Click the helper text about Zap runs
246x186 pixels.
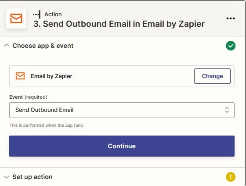pyautogui.click(x=47, y=125)
